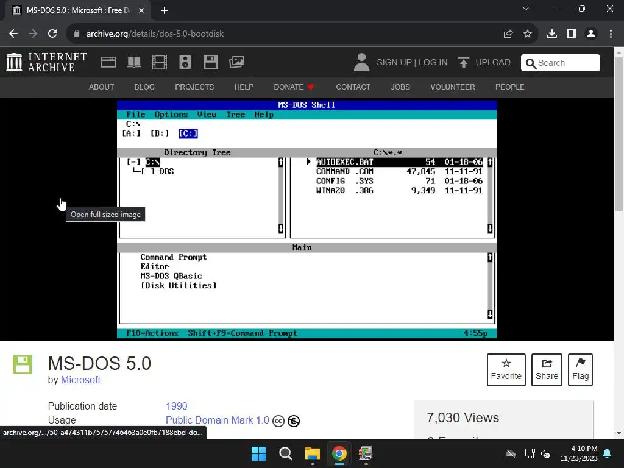624x468 pixels.
Task: Click SIGN UP link
Action: pyautogui.click(x=394, y=63)
